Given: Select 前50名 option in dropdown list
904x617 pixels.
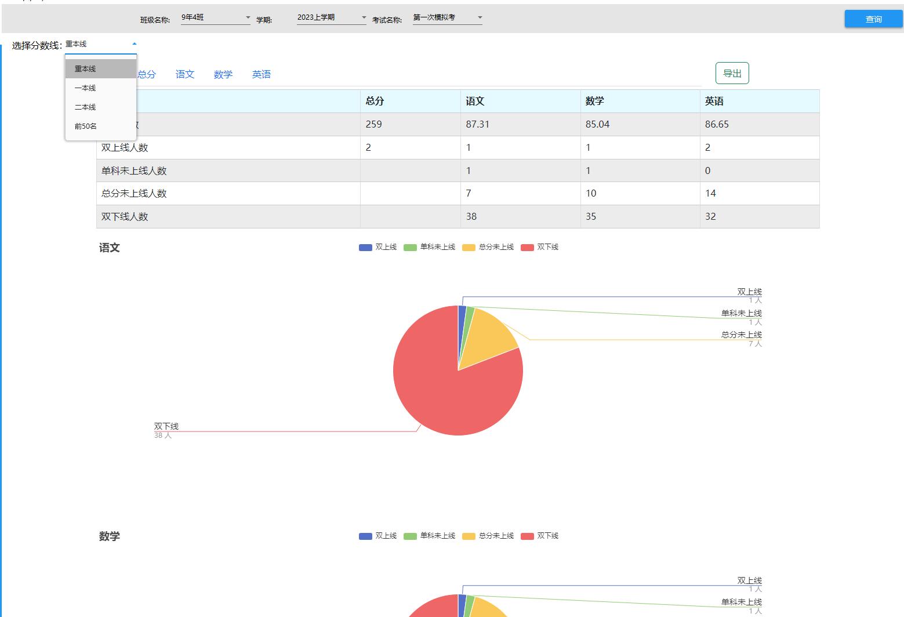Looking at the screenshot, I should pos(101,126).
